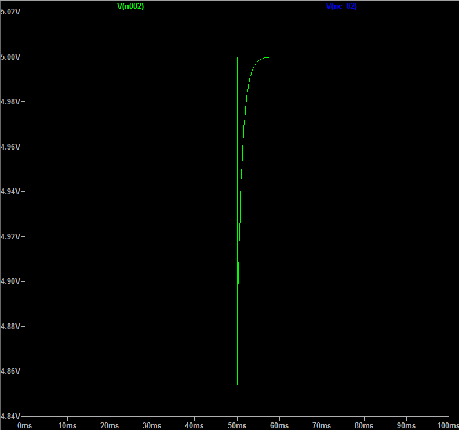The height and width of the screenshot is (430, 459).
Task: Click the 5.00V label on vertical axis
Action: click(x=10, y=57)
